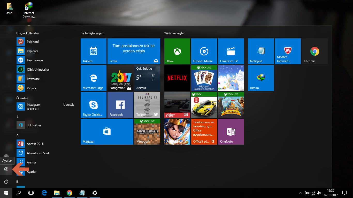Select Ayarlar in the apps list
The width and height of the screenshot is (353, 198).
[32, 171]
